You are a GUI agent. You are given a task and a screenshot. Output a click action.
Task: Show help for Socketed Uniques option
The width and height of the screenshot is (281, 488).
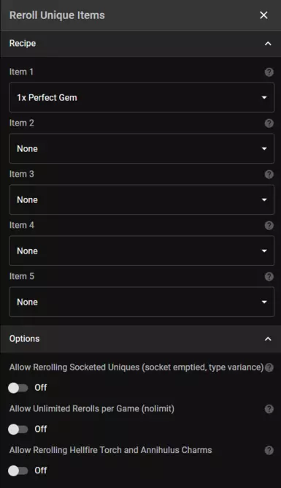click(269, 367)
